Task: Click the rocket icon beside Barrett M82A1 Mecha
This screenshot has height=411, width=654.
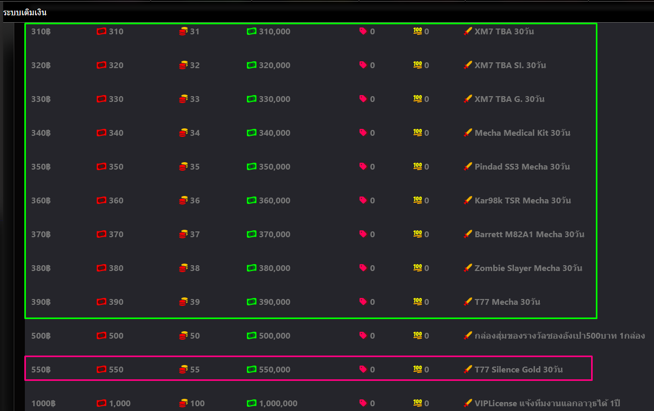Action: [x=467, y=234]
